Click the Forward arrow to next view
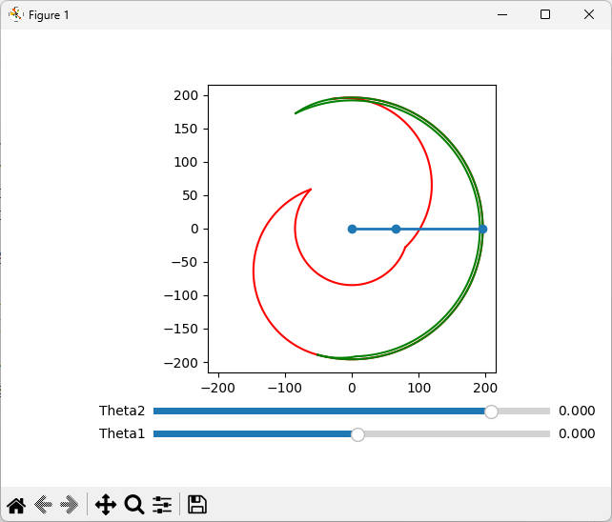Image resolution: width=612 pixels, height=522 pixels. tap(69, 505)
